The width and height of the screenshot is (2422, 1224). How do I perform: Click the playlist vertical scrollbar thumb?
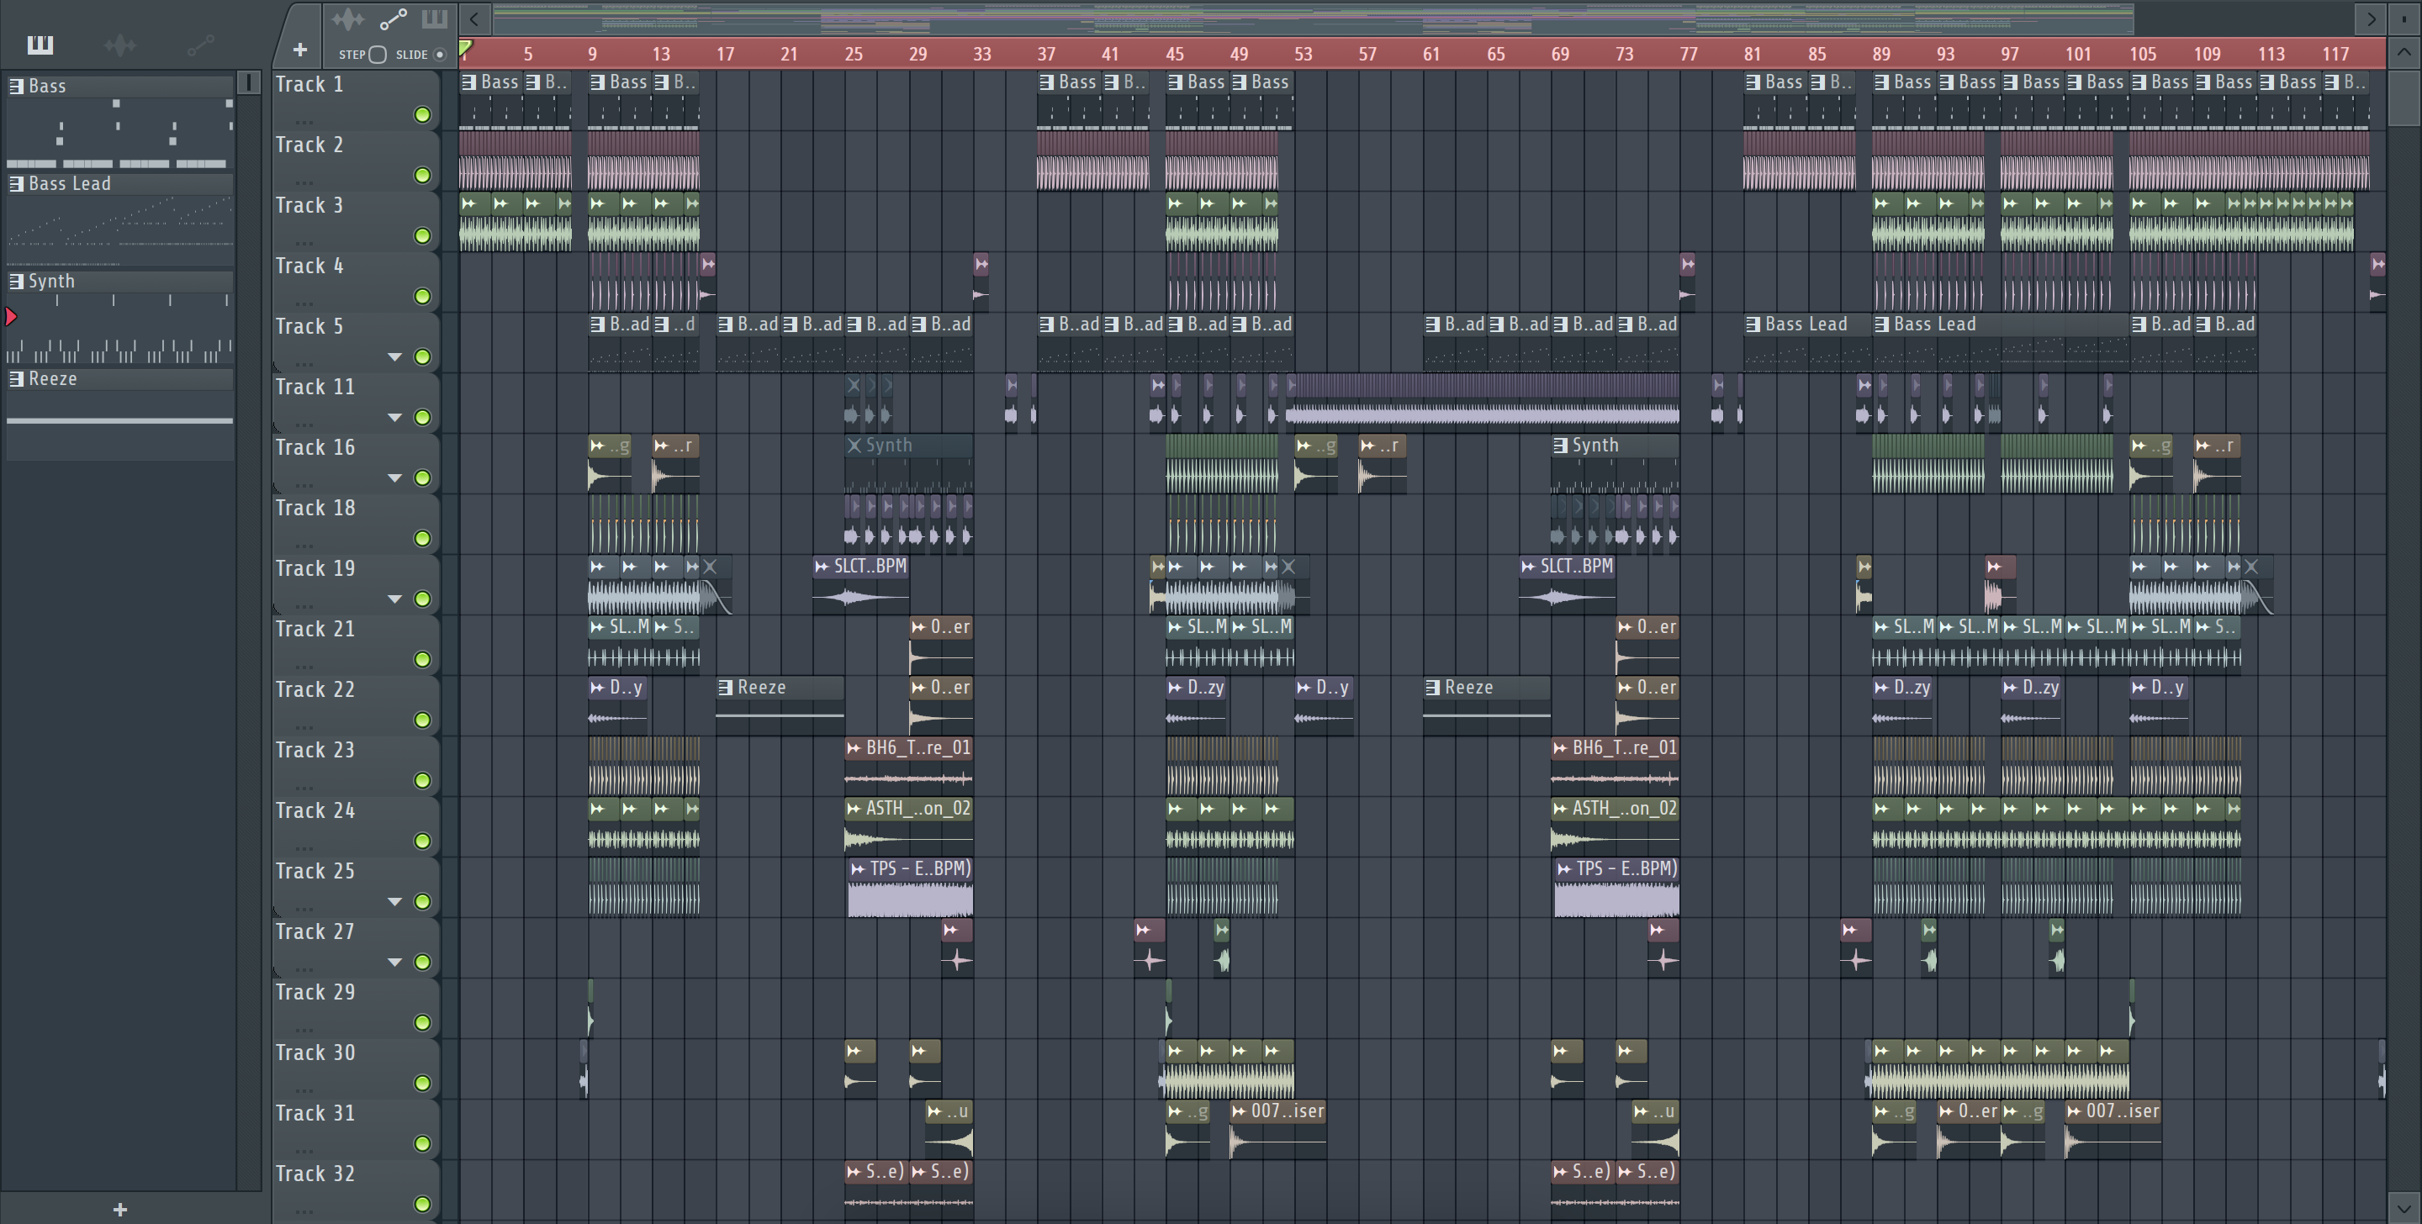coord(2403,96)
